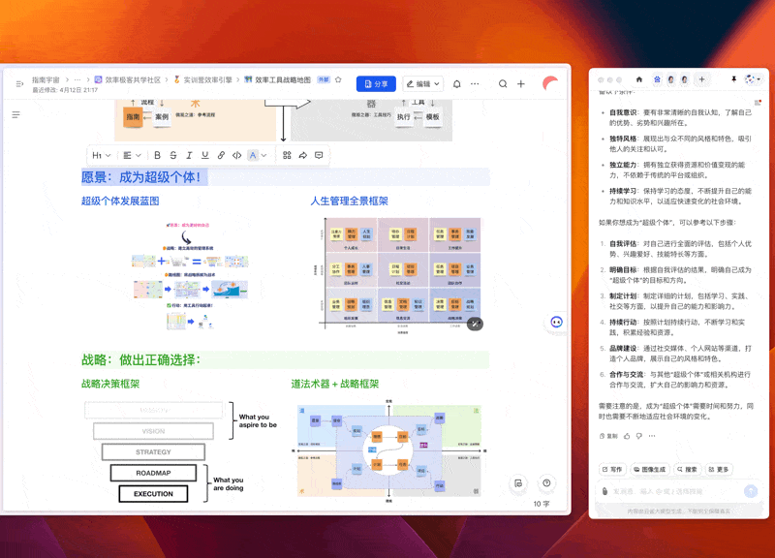Screen dimensions: 775x558
Task: Select the 写作 writing chip in AI panel
Action: click(613, 470)
